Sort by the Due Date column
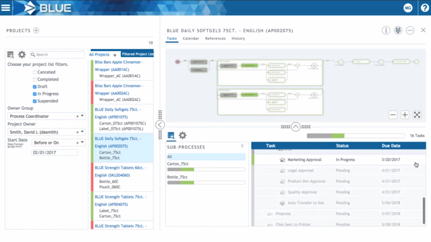Viewport: 431px width, 242px height. (x=391, y=146)
